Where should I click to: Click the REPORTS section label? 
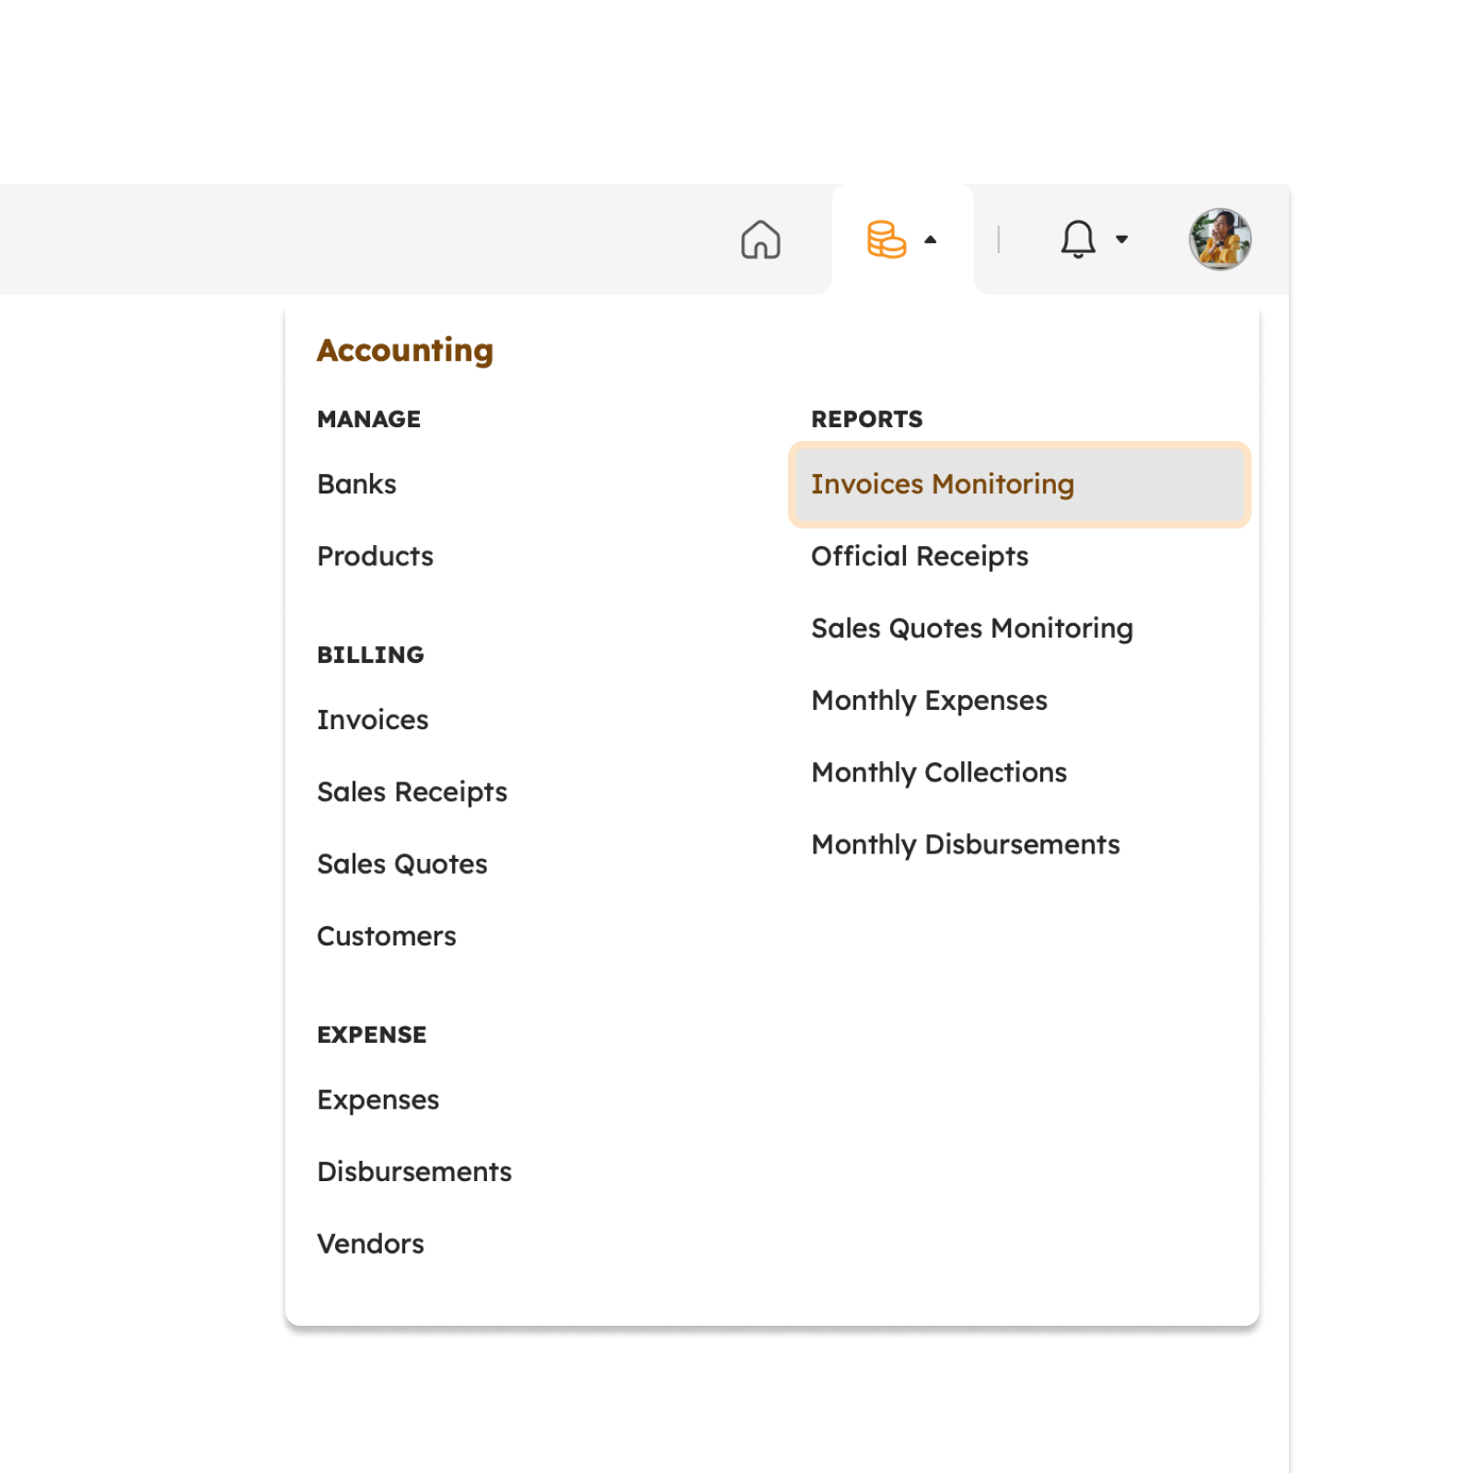point(866,419)
